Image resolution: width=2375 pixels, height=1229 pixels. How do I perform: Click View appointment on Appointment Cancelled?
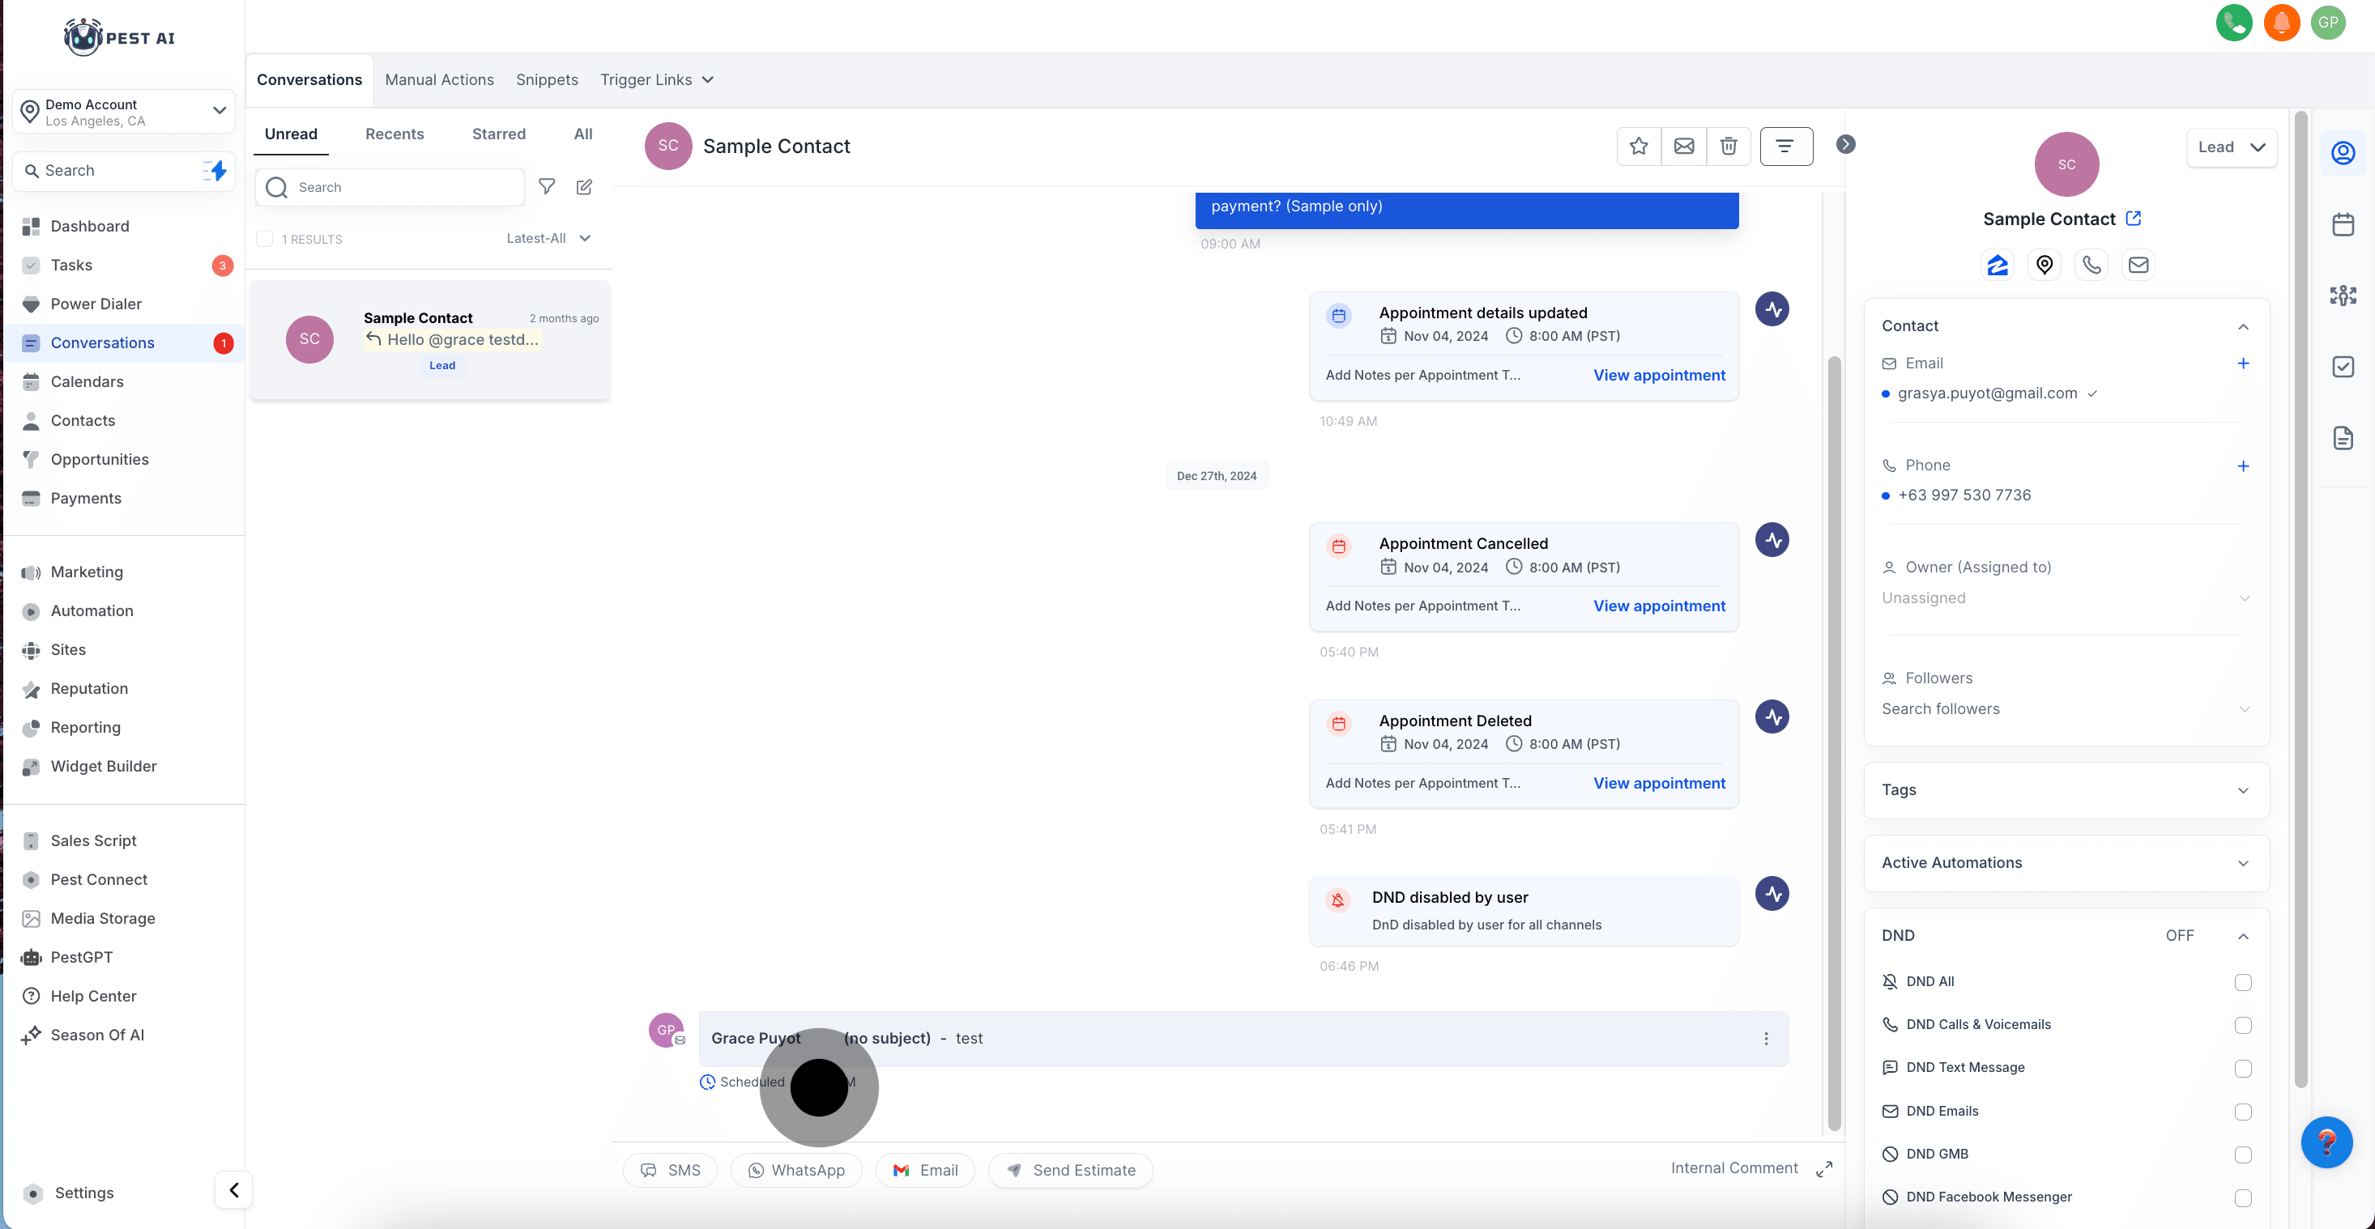pyautogui.click(x=1659, y=606)
